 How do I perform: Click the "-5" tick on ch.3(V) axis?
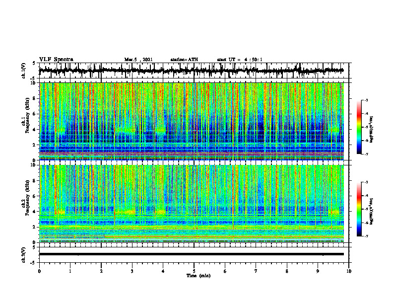click(x=33, y=263)
